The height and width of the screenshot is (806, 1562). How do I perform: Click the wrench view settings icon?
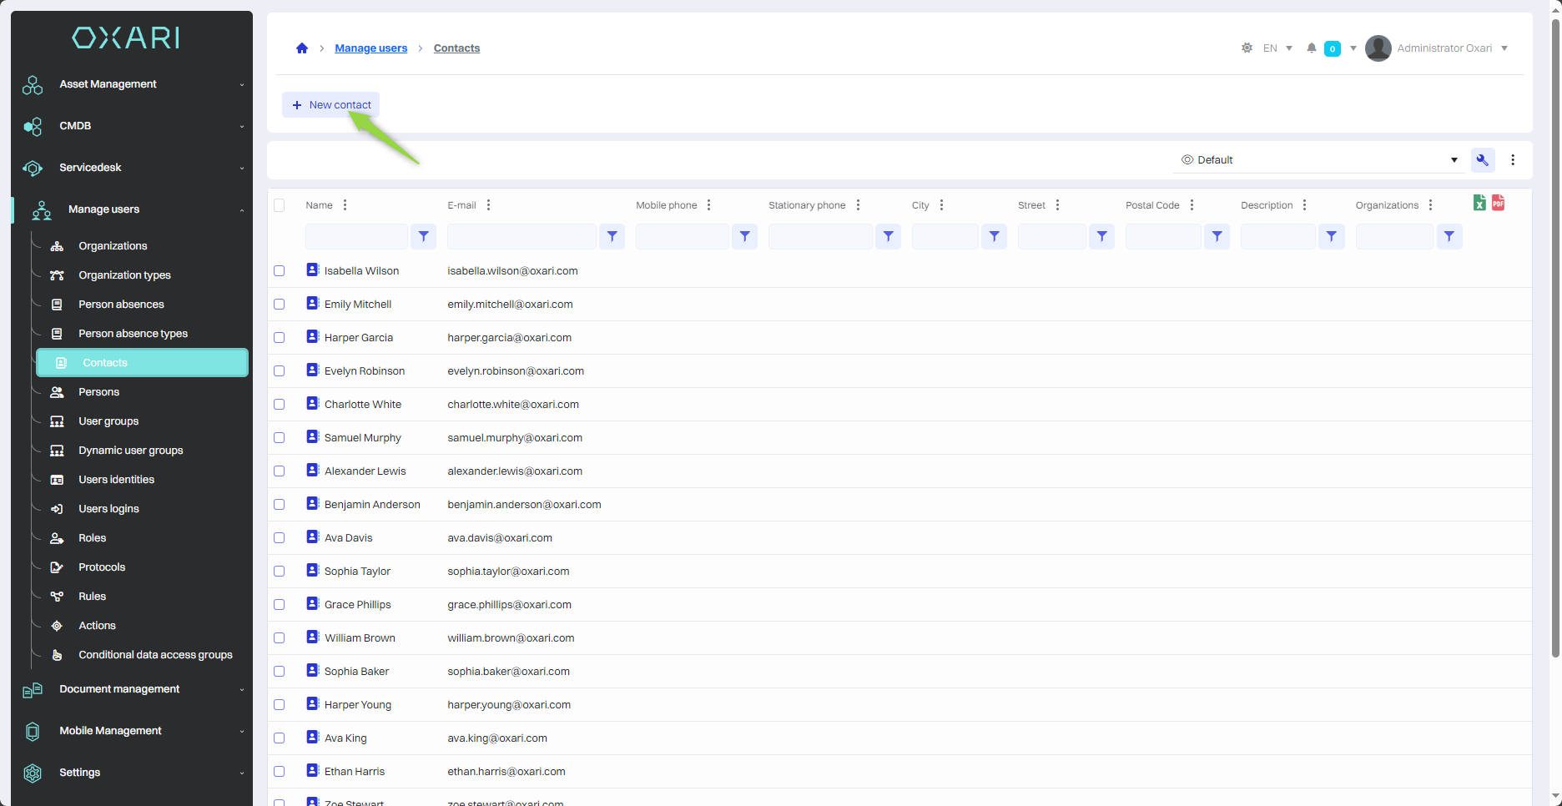1482,160
